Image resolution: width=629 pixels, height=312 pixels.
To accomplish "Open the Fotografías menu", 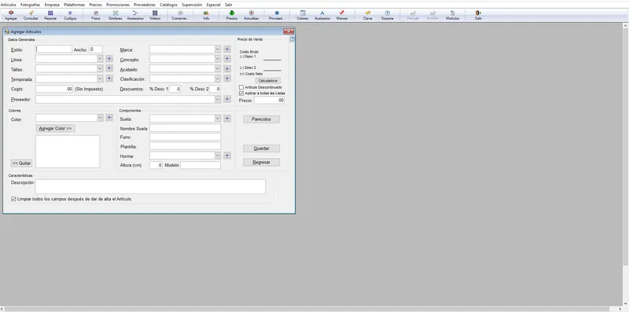I will [x=31, y=5].
